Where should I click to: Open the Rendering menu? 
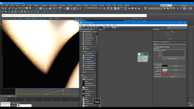click(62, 5)
